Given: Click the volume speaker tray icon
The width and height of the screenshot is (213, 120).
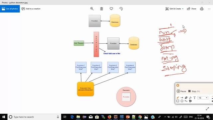Looking at the screenshot, I should click(176, 117).
